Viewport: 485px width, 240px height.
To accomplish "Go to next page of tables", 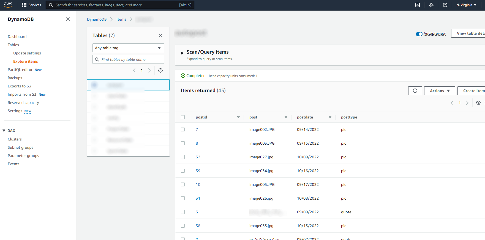I will [x=149, y=70].
